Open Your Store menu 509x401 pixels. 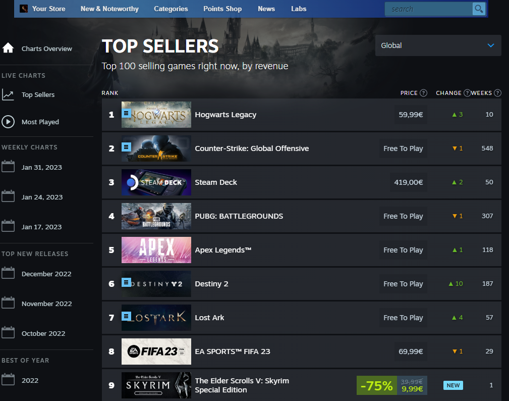click(49, 9)
